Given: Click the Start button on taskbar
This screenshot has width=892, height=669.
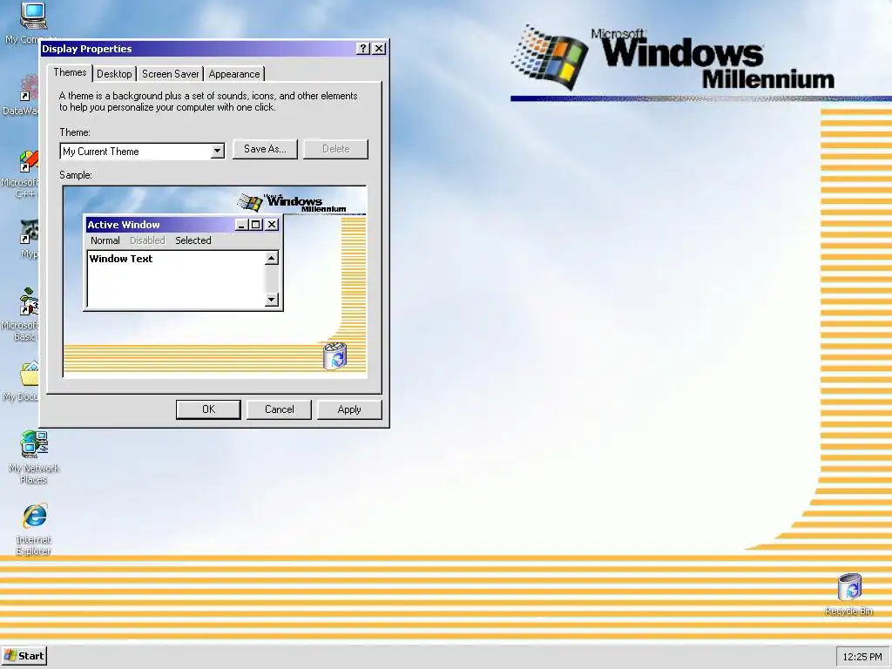Looking at the screenshot, I should [x=24, y=656].
